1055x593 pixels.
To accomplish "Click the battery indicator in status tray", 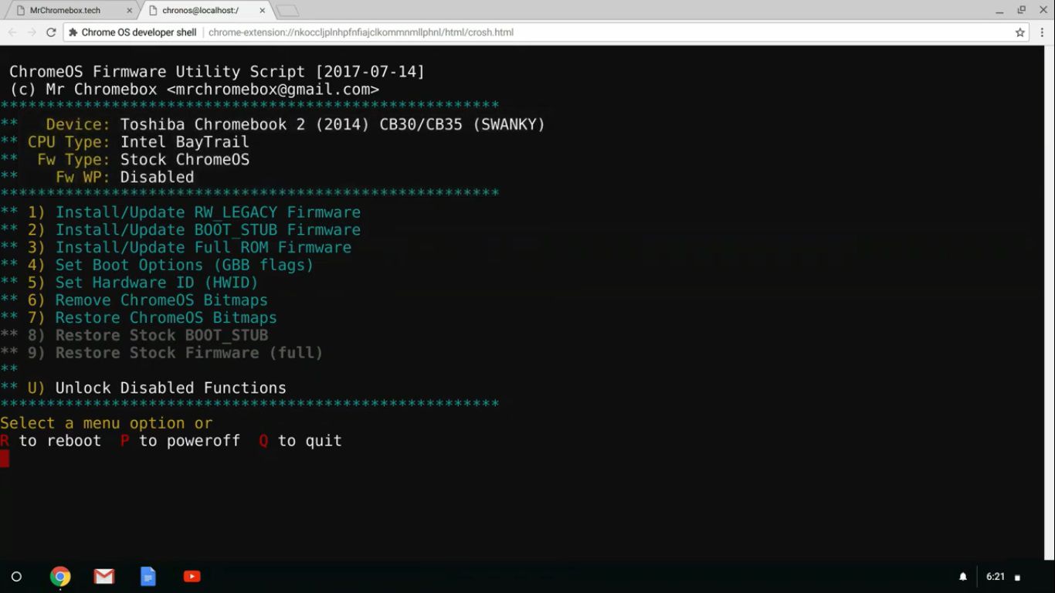I will [x=1017, y=578].
